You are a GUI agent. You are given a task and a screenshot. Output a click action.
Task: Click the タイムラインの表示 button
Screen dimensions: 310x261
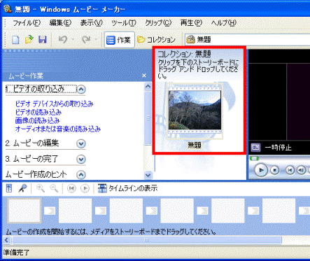click(x=127, y=188)
